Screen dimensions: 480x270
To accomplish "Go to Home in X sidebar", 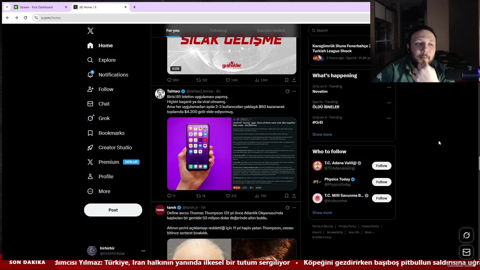I will 100,45.
